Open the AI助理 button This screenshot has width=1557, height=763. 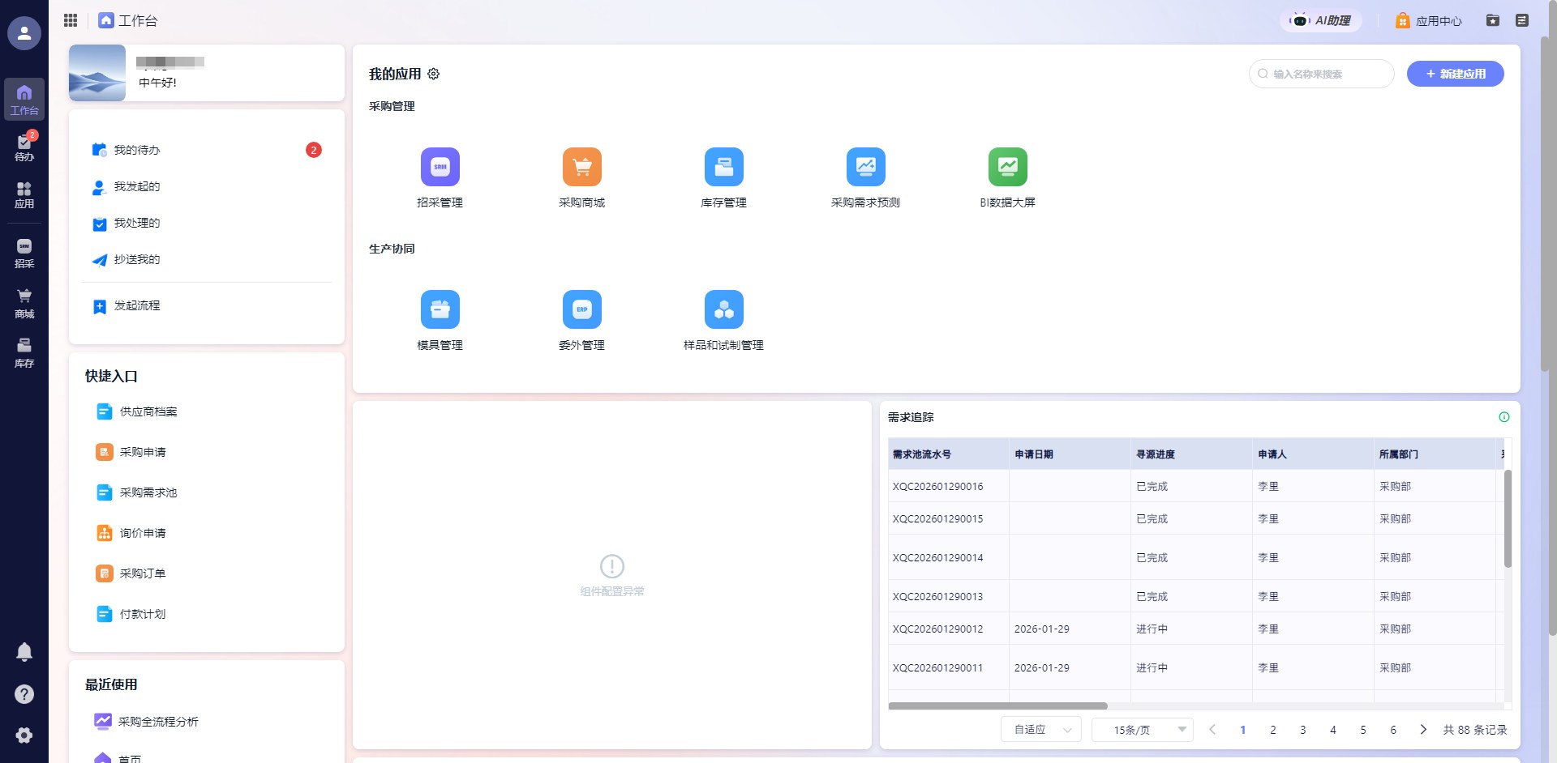click(1320, 20)
